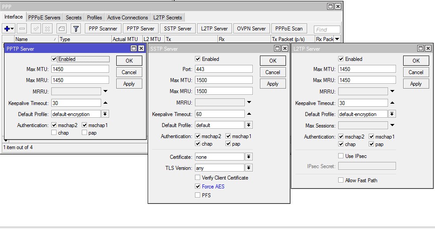Expand MRRU field in PPTP Server
The height and width of the screenshot is (229, 435).
pos(105,91)
